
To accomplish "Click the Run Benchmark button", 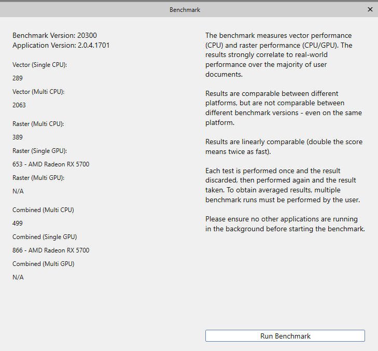I will click(x=285, y=336).
